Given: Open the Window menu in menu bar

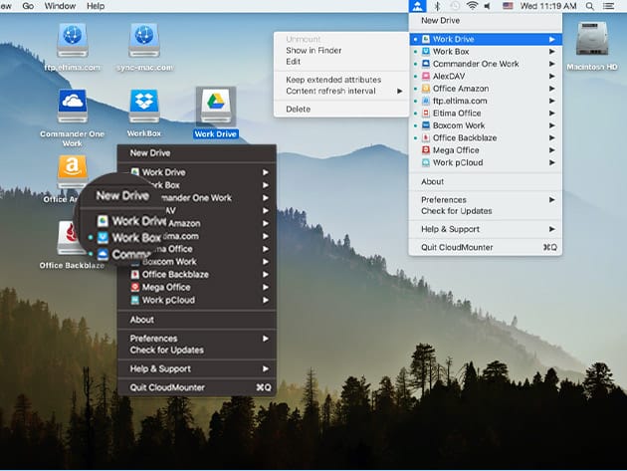Looking at the screenshot, I should (x=60, y=6).
